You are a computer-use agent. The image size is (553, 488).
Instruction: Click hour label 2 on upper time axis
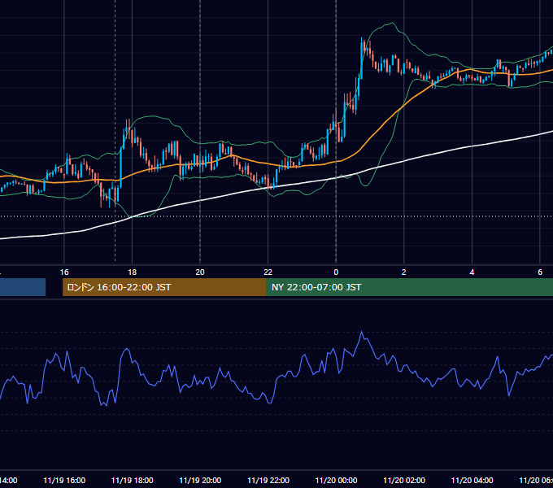point(404,272)
